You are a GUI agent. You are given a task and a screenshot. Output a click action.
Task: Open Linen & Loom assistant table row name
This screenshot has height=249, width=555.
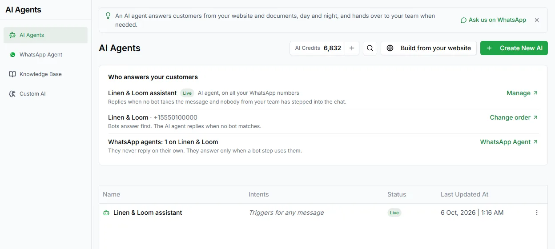coord(148,213)
